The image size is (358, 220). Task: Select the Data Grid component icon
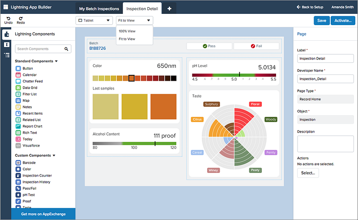[x=18, y=87]
